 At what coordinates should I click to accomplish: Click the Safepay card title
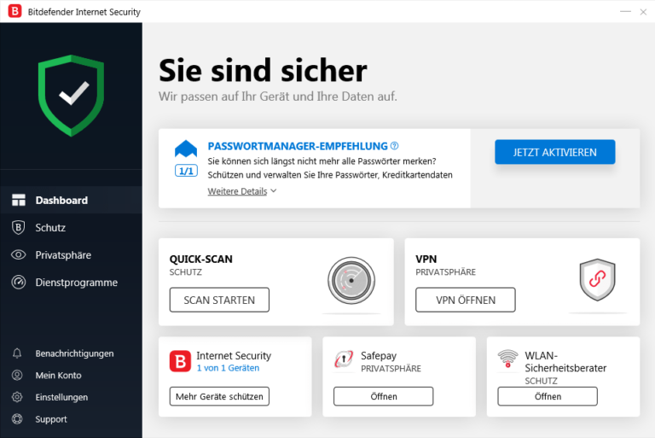pos(379,355)
